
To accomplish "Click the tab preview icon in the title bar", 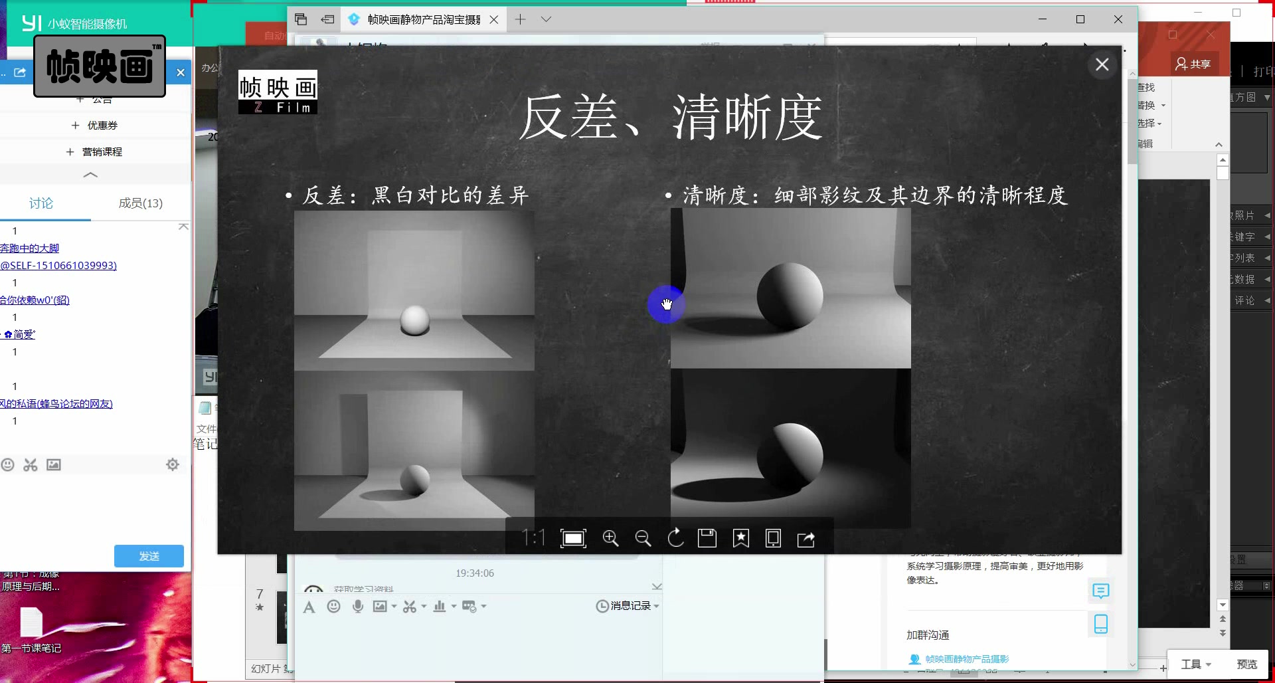I will point(301,19).
